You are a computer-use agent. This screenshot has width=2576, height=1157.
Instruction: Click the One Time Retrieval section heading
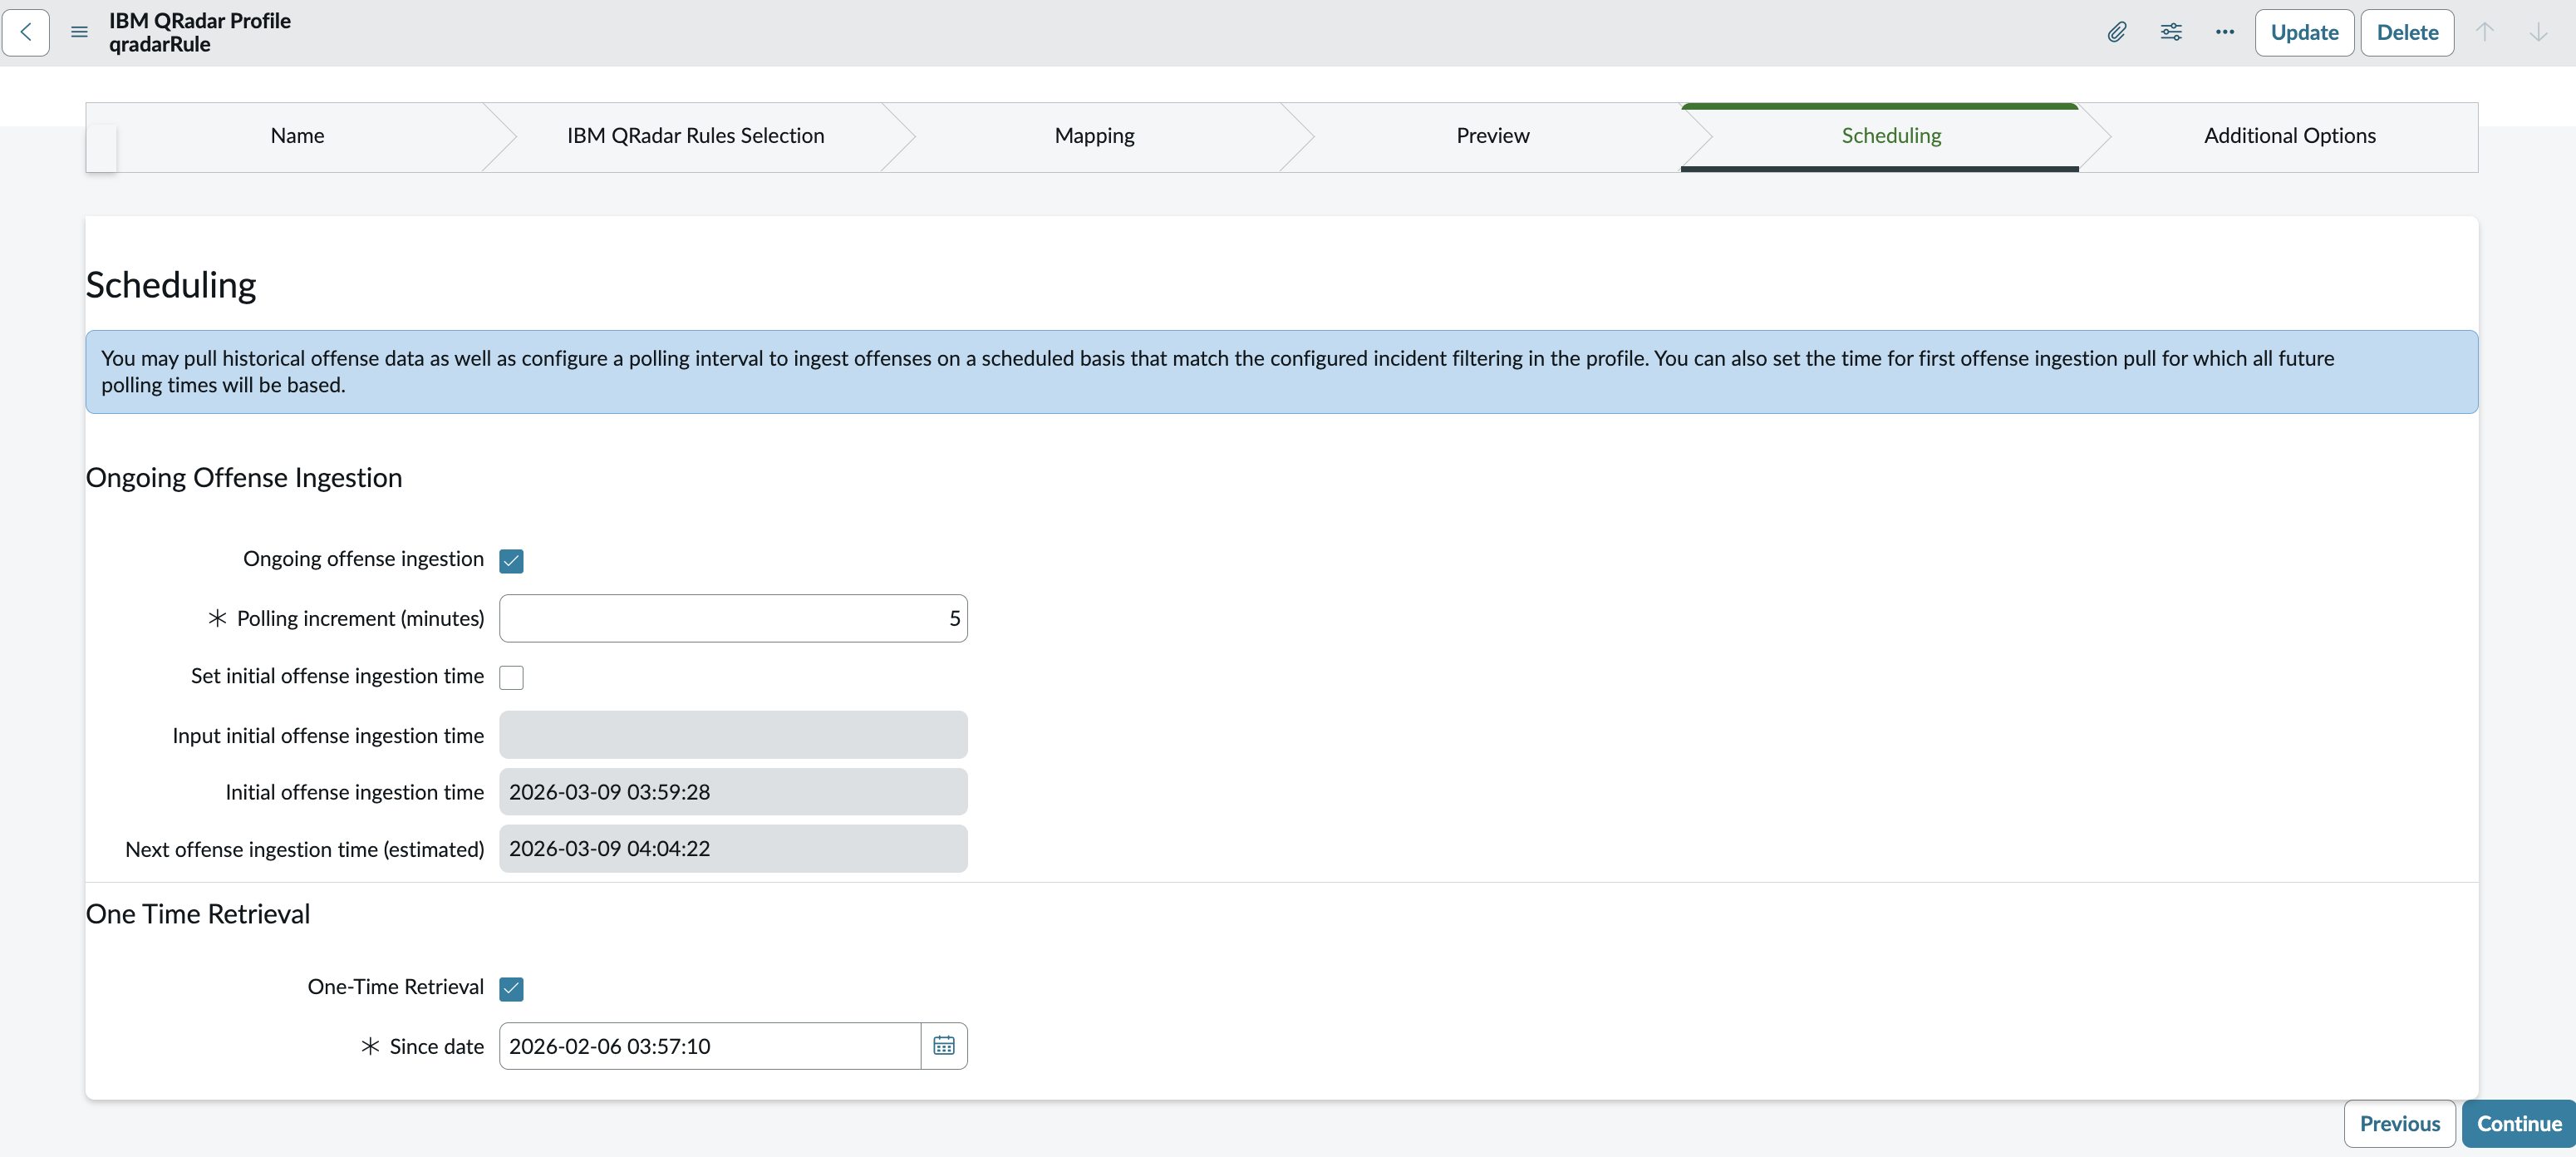198,914
